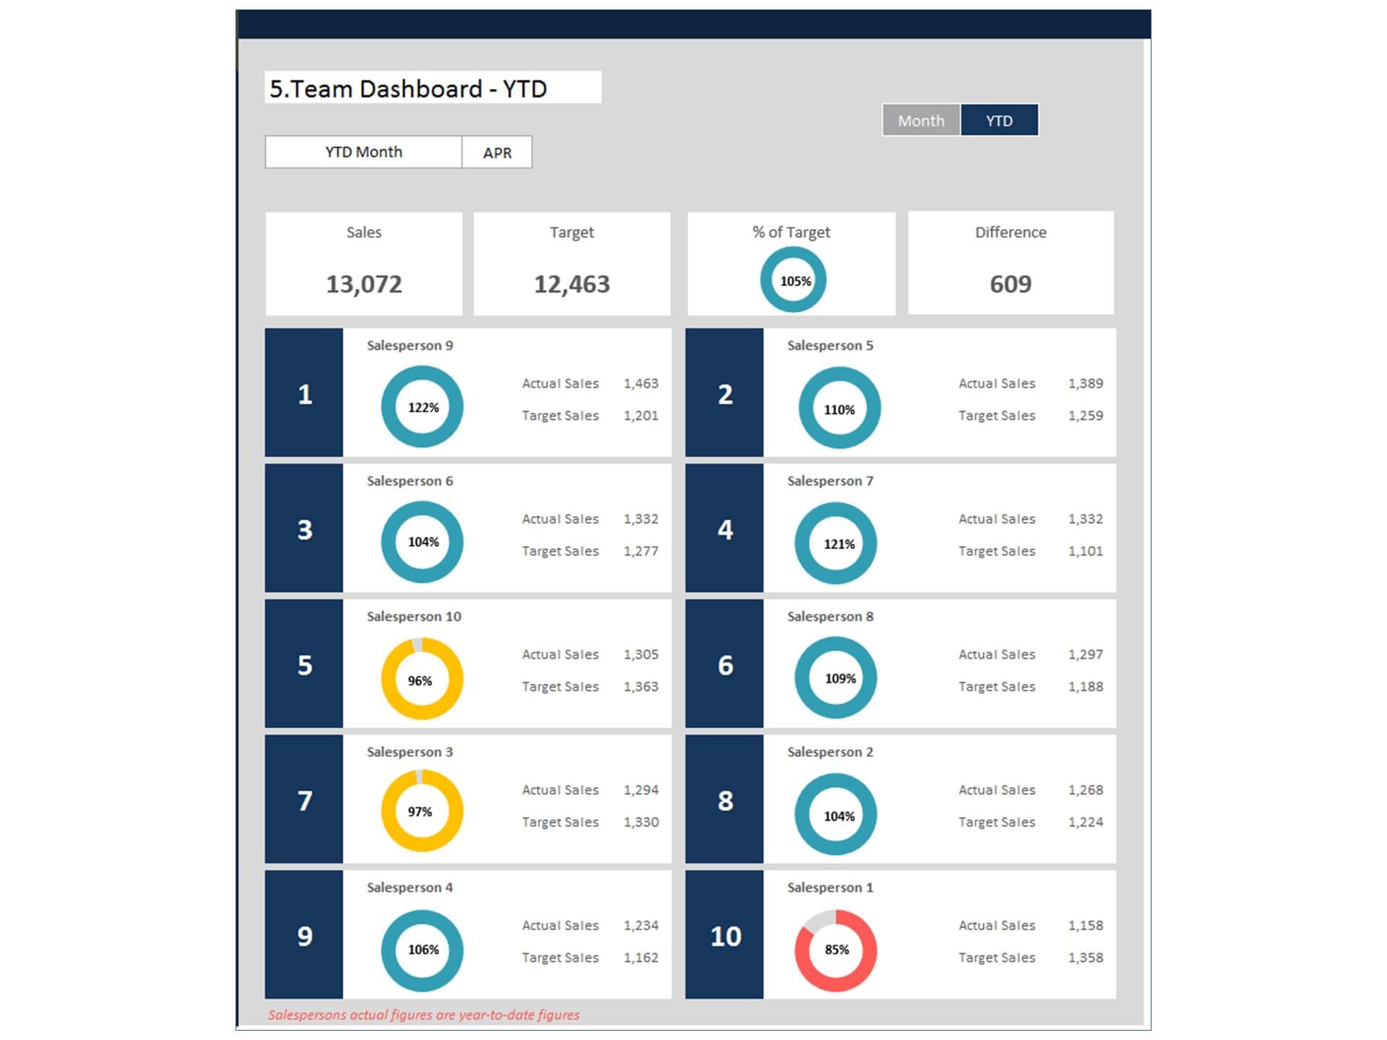Image resolution: width=1387 pixels, height=1040 pixels.
Task: Click the rank 3 blue tile
Action: [304, 529]
